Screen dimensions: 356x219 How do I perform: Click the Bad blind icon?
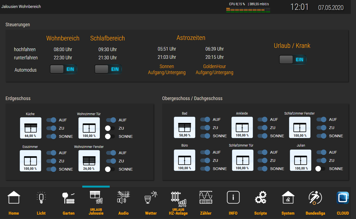click(185, 127)
